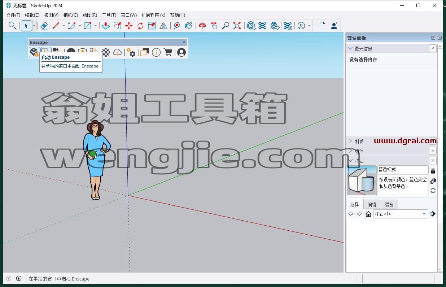
Task: Click the model credits info icon in status bar
Action: pyautogui.click(x=19, y=278)
